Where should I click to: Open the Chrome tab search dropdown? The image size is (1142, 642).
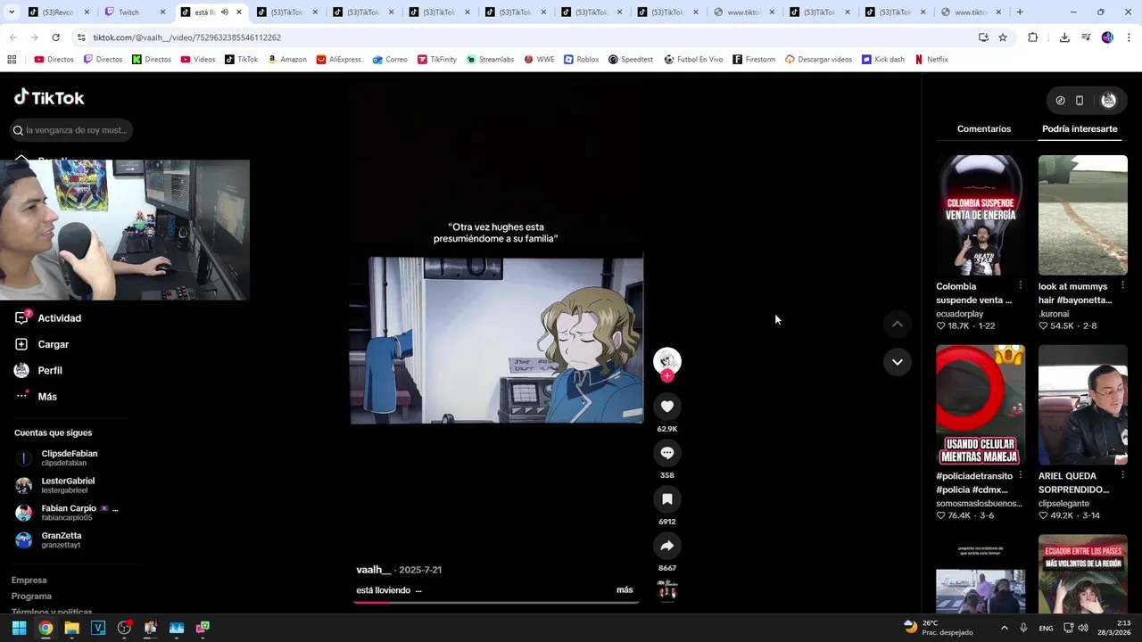click(12, 12)
